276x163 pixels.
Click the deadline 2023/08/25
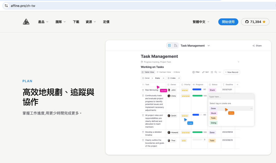(x=227, y=140)
